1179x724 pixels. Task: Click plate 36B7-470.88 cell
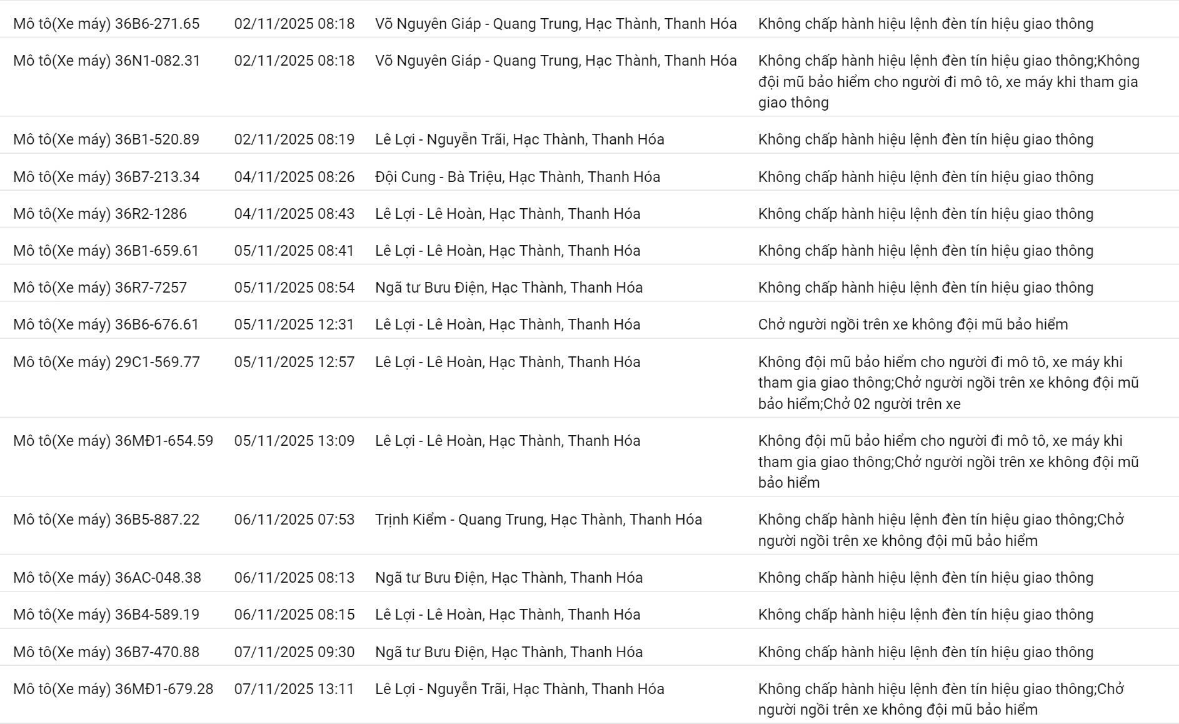click(x=106, y=652)
